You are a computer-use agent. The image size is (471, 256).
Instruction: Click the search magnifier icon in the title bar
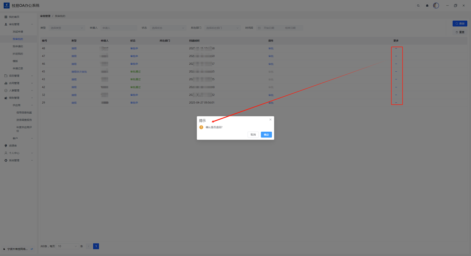[x=418, y=6]
